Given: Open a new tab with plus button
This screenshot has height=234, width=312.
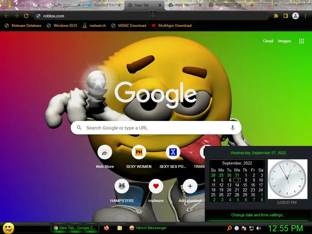Looking at the screenshot, I should 252,5.
